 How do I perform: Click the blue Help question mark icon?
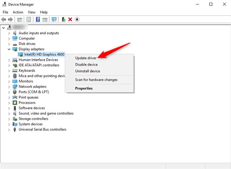(38, 19)
